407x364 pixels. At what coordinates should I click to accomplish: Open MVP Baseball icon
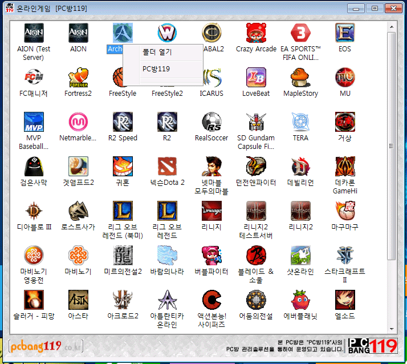click(34, 122)
